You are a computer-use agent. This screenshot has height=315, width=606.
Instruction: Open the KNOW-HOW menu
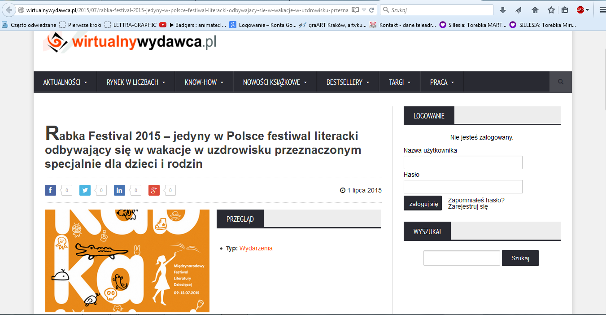[x=204, y=82]
